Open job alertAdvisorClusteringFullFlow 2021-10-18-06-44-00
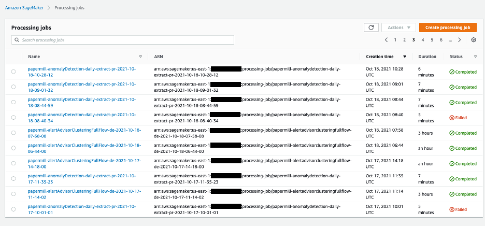Viewport: 485px width, 226px height. tap(84, 148)
